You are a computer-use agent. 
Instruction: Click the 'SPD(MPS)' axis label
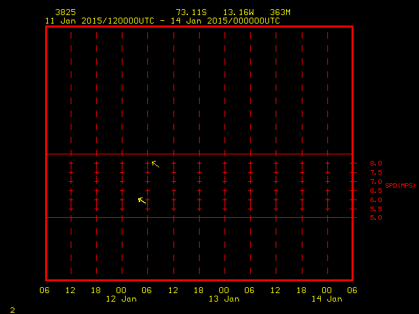pyautogui.click(x=400, y=185)
